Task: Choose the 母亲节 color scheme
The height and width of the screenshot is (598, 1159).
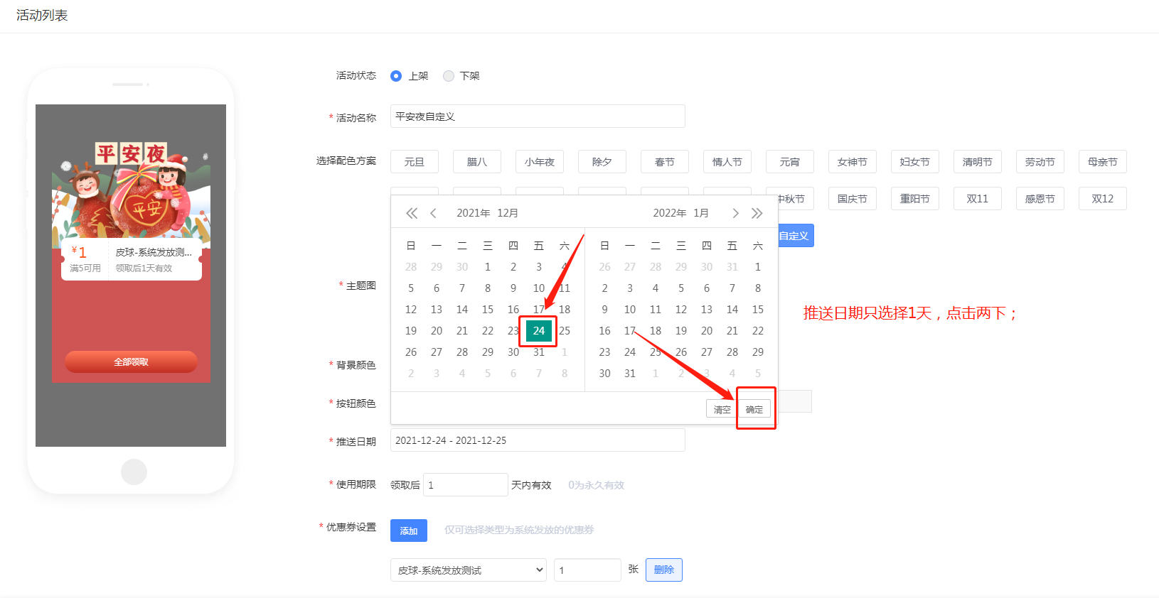Action: tap(1103, 162)
